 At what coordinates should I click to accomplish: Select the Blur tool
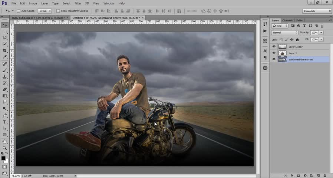tap(4, 102)
